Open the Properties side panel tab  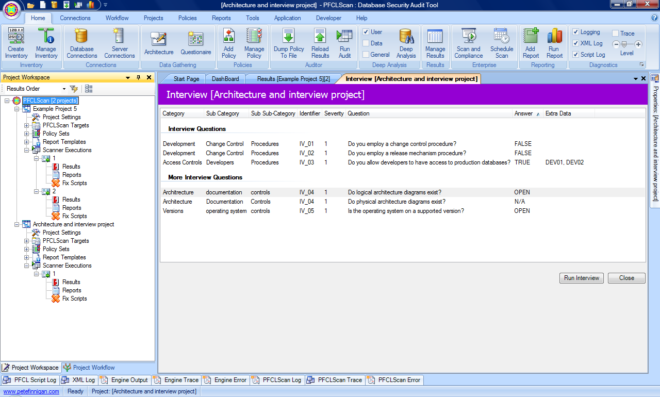click(655, 141)
